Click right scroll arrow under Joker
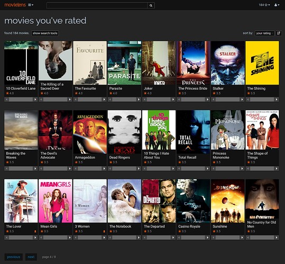The width and height of the screenshot is (285, 264). pyautogui.click(x=173, y=99)
